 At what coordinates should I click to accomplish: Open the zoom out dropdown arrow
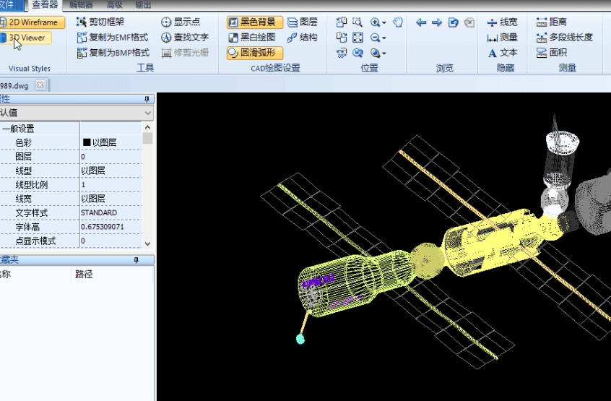tap(384, 38)
